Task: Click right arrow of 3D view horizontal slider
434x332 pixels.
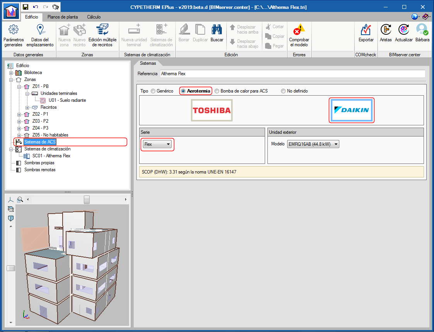Action: (x=126, y=199)
